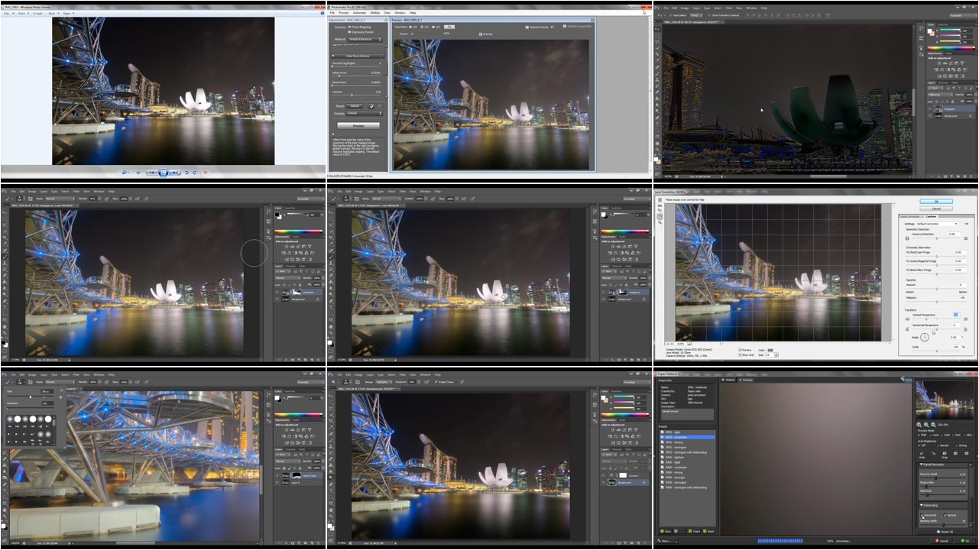The width and height of the screenshot is (979, 550).
Task: Select Exposure Fusion radio in Photomatix
Action: coord(349,32)
